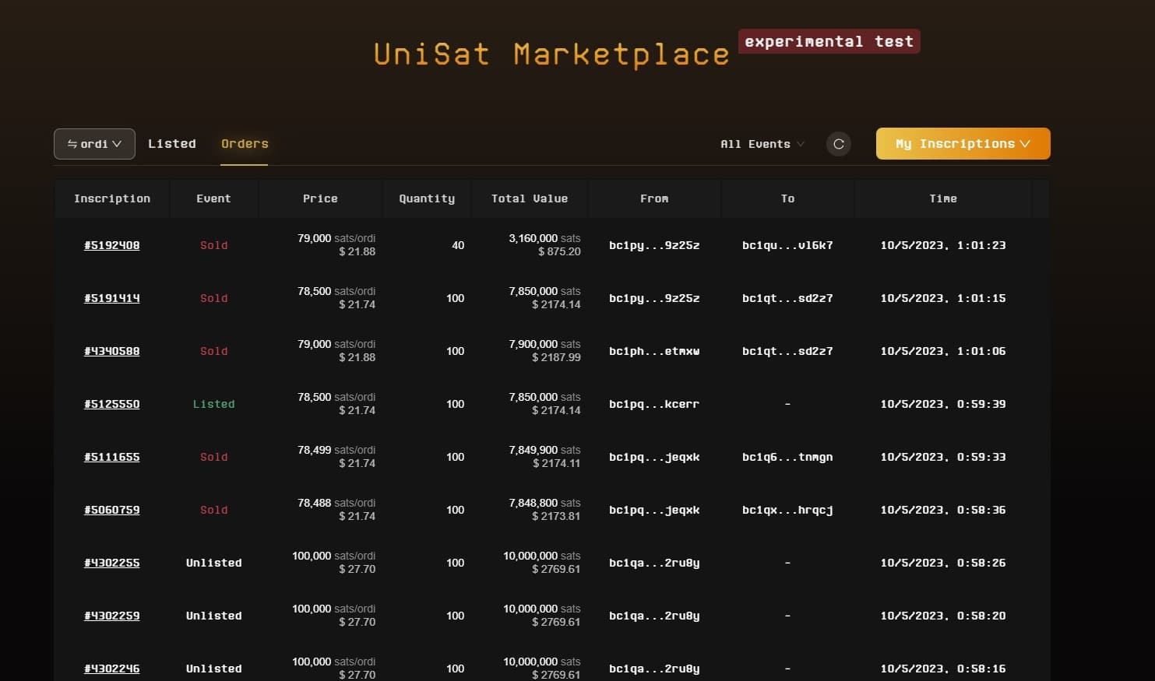
Task: Click the Time column header
Action: (943, 198)
